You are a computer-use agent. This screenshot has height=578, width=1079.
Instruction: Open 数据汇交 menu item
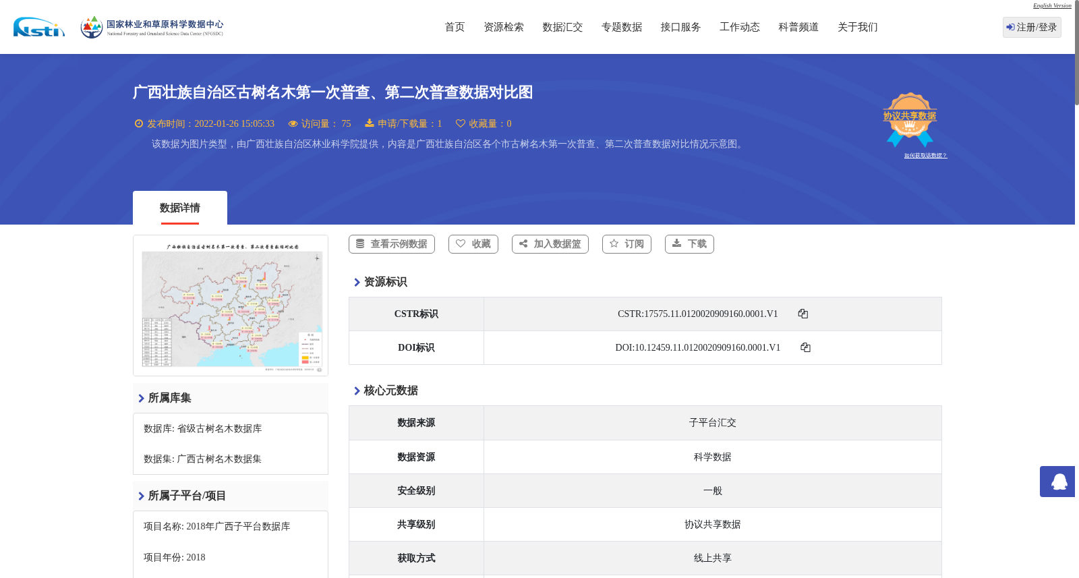pyautogui.click(x=562, y=27)
